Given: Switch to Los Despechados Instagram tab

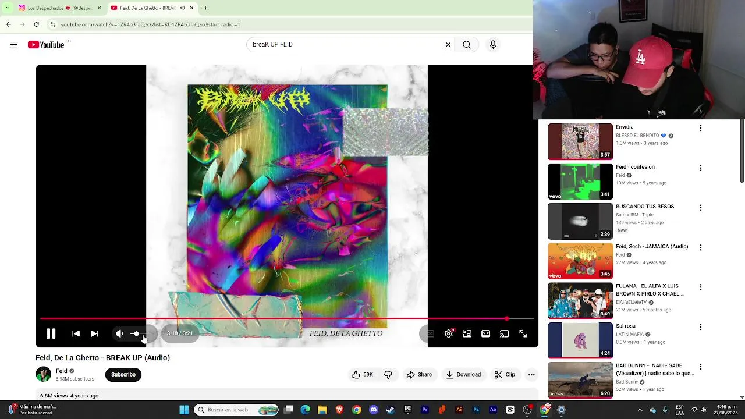Looking at the screenshot, I should pyautogui.click(x=55, y=8).
